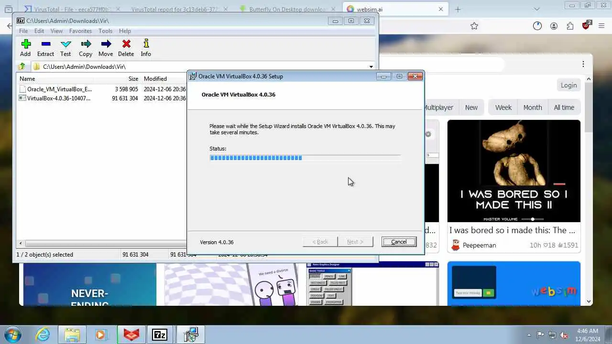Select the All time filter
Viewport: 612px width, 344px height.
[x=564, y=107]
